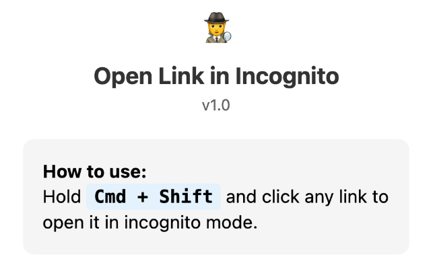The width and height of the screenshot is (431, 269).
Task: Click the word "Link" in the title
Action: pos(174,77)
